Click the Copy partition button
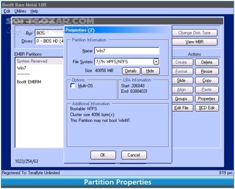Image resolution: width=235 pixels, height=189 pixels. pyautogui.click(x=207, y=81)
